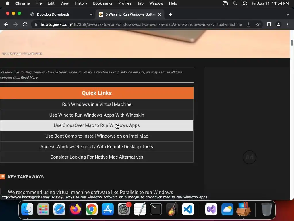This screenshot has width=294, height=221.
Task: Open the View menu in menu bar
Action: point(64,3)
